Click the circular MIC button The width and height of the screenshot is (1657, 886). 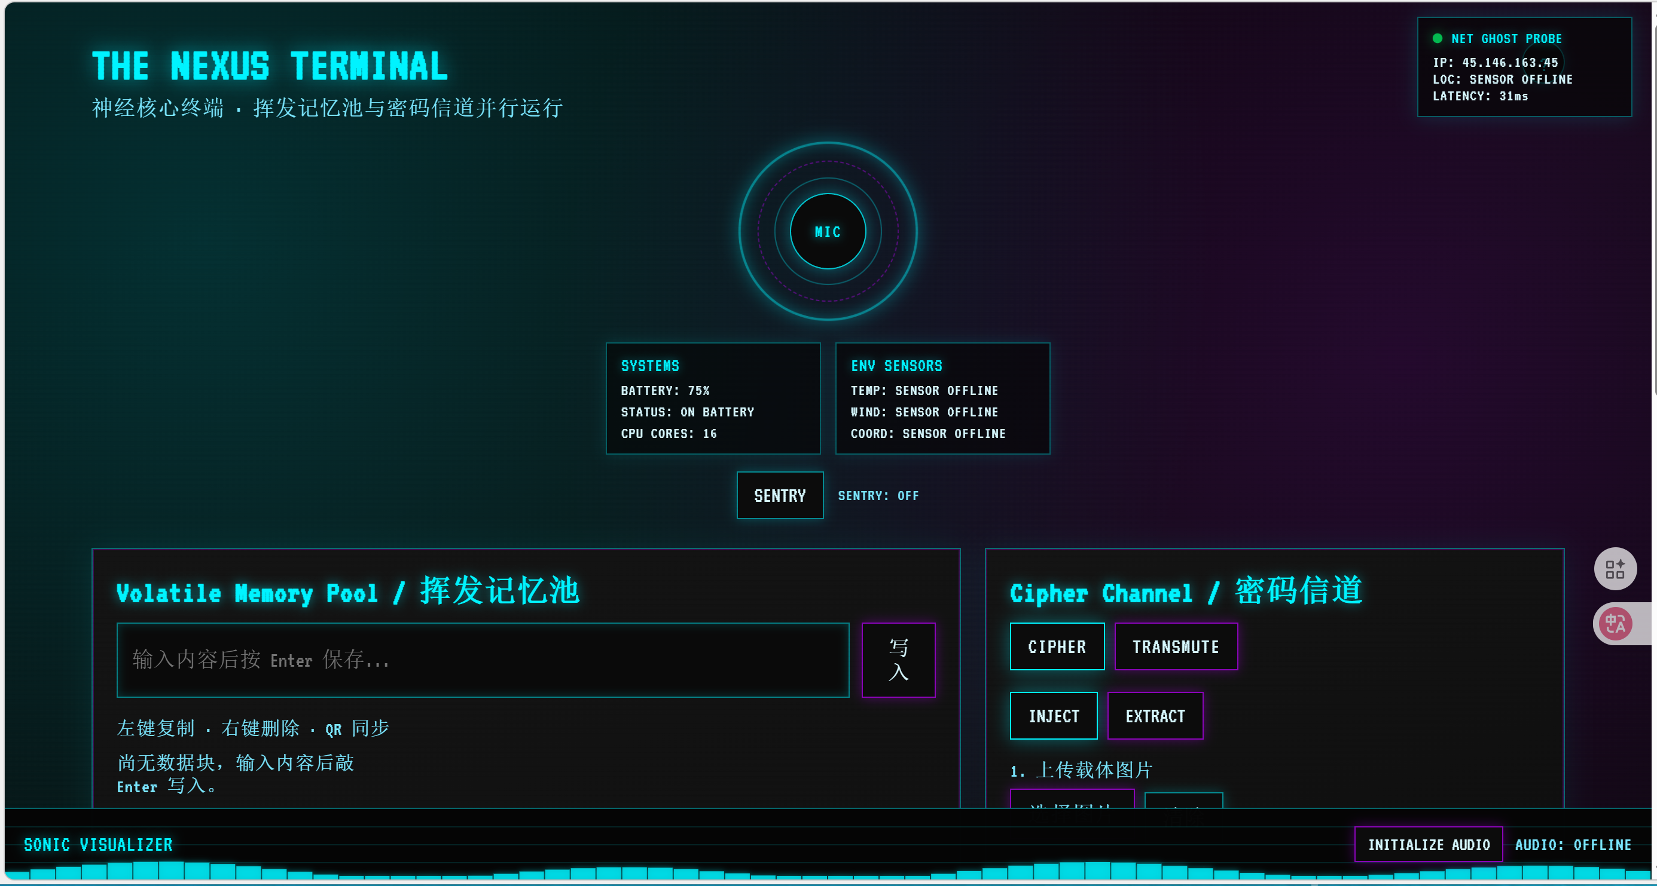pos(827,231)
